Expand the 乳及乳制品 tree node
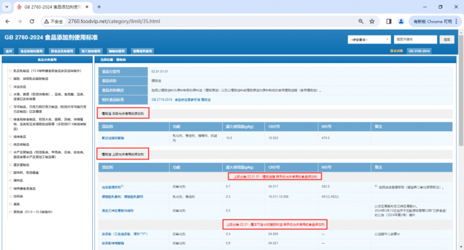 pos(10,70)
